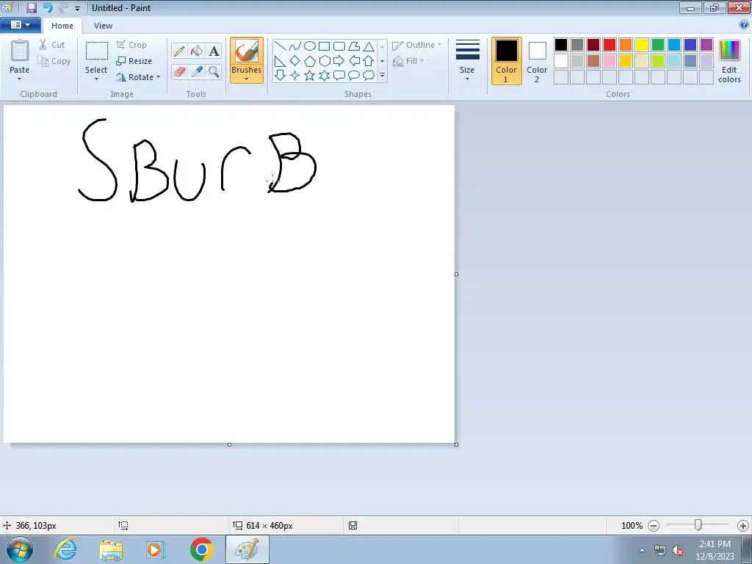Open the Paint file menu button
Screen dimensions: 752x564
coord(20,25)
